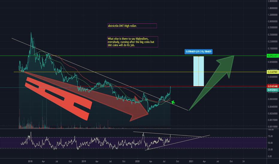The image size is (279, 164).
Task: Click the green 0.09521007 price tag
Action: click(x=273, y=56)
